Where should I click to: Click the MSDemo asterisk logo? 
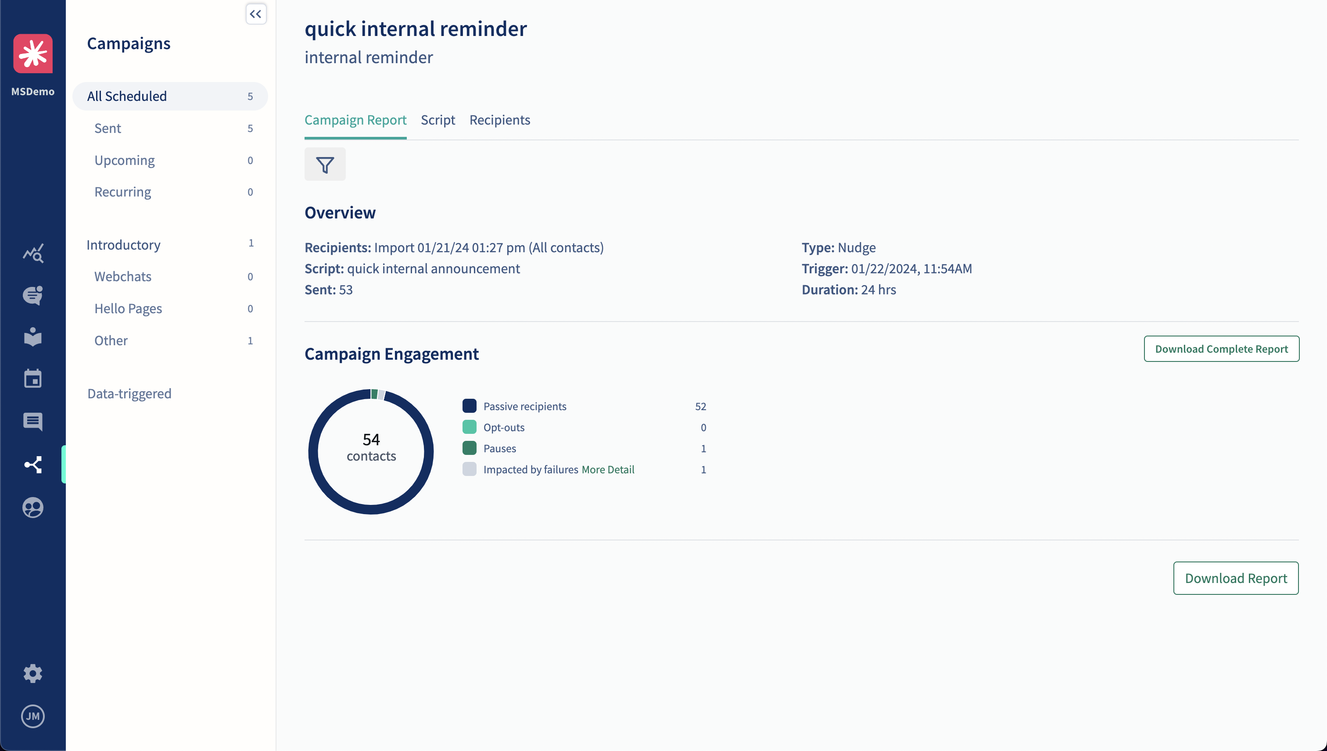point(32,54)
